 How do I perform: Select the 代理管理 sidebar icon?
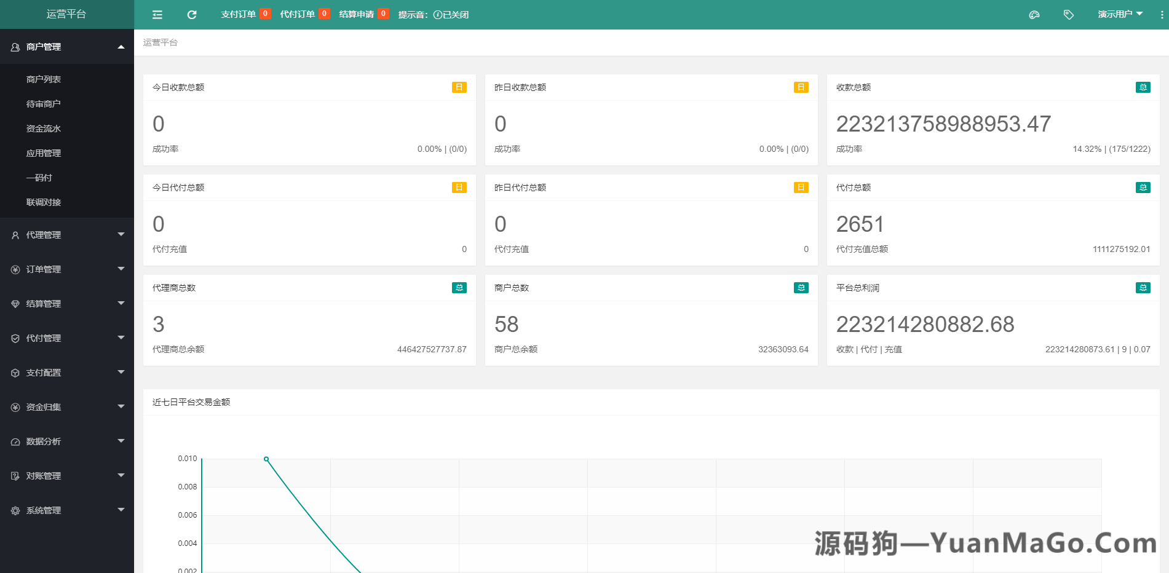tap(15, 234)
